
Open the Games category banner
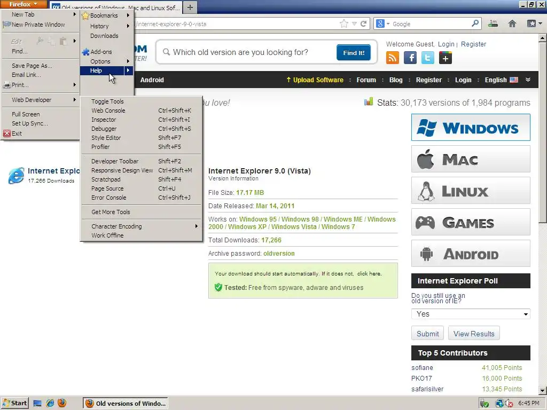[x=471, y=222]
